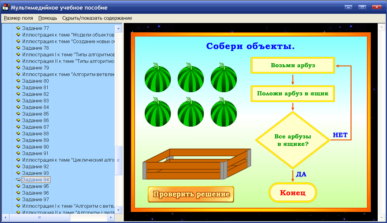The image size is (387, 223).
Task: Open Иллюстрация I к теме "Типы алгоритмов"
Action: click(68, 54)
